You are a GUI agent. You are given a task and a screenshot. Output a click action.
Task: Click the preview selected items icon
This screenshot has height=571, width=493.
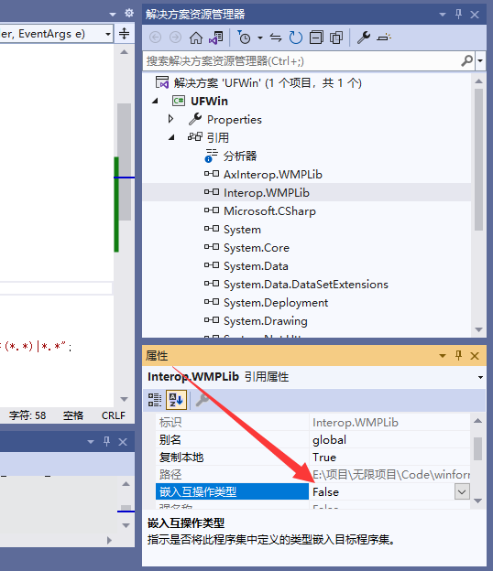tap(384, 38)
